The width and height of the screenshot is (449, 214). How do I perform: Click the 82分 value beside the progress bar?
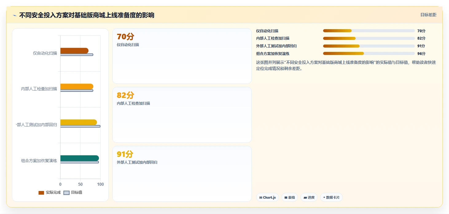coord(421,38)
